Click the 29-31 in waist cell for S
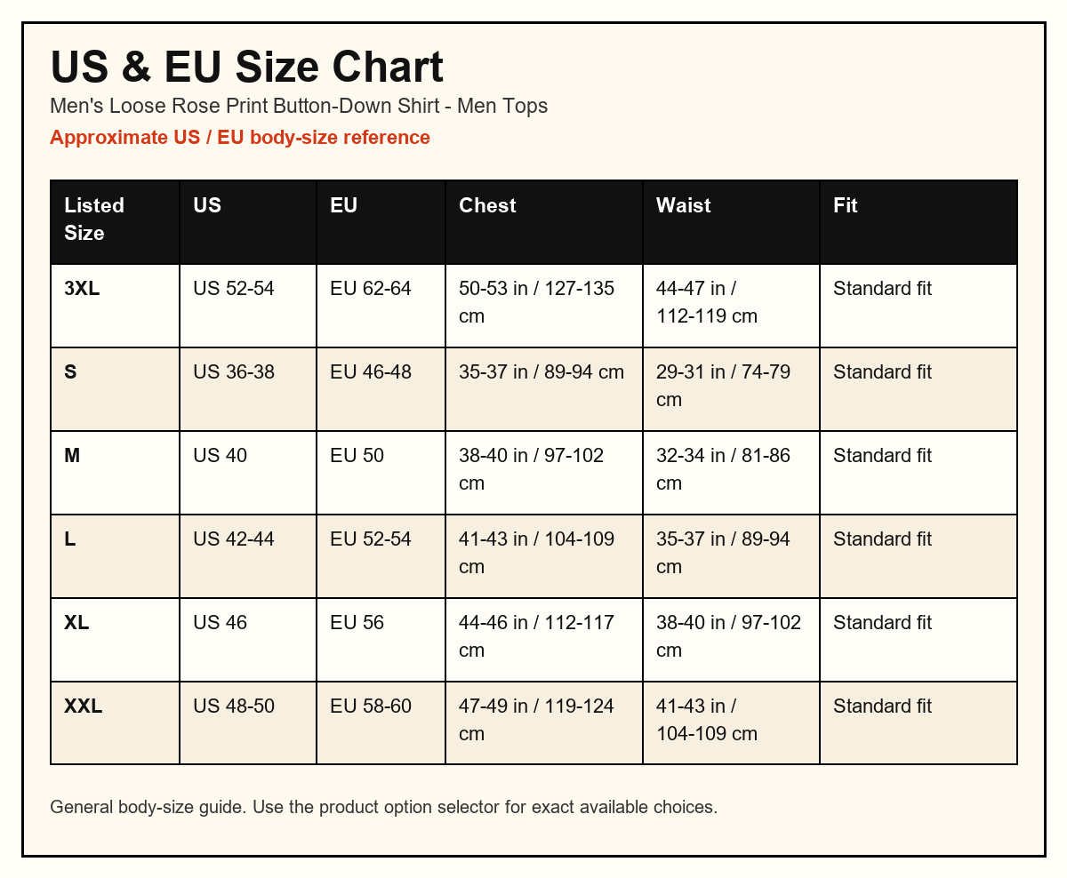 click(x=731, y=389)
